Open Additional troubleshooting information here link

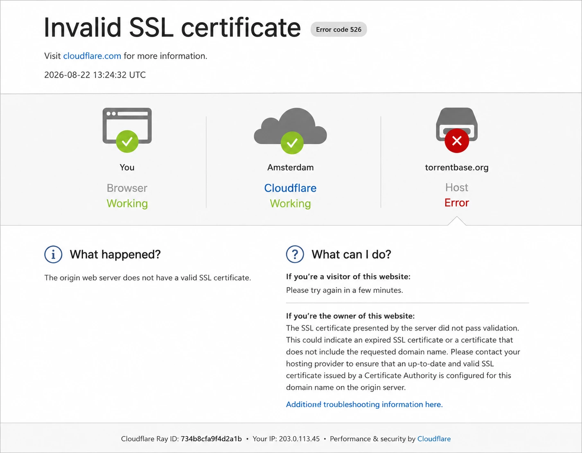pyautogui.click(x=364, y=404)
